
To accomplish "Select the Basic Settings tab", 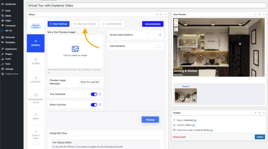I will coord(58,24).
